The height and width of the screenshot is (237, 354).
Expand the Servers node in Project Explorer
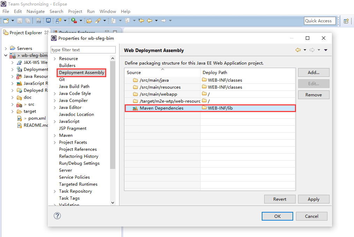6,49
